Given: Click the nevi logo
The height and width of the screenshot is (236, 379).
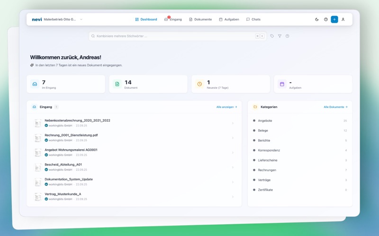Looking at the screenshot, I should coord(37,19).
